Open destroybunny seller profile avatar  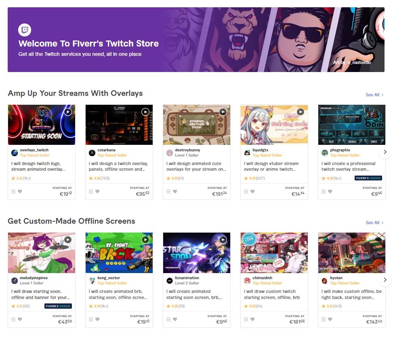click(170, 153)
